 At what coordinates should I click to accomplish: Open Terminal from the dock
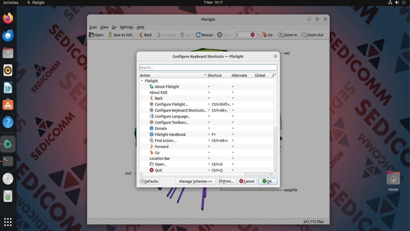(8, 161)
